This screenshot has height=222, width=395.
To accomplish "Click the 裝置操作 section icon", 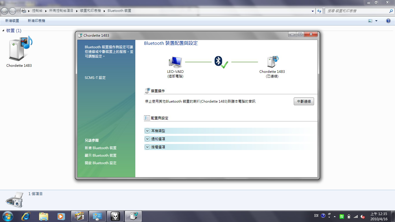I will click(147, 91).
